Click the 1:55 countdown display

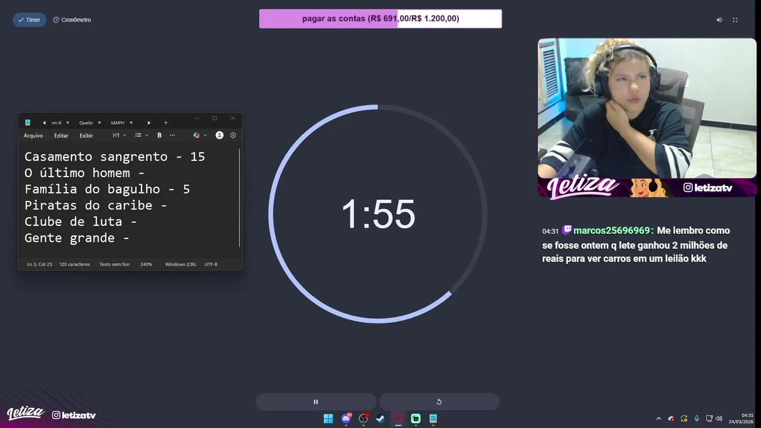coord(378,214)
